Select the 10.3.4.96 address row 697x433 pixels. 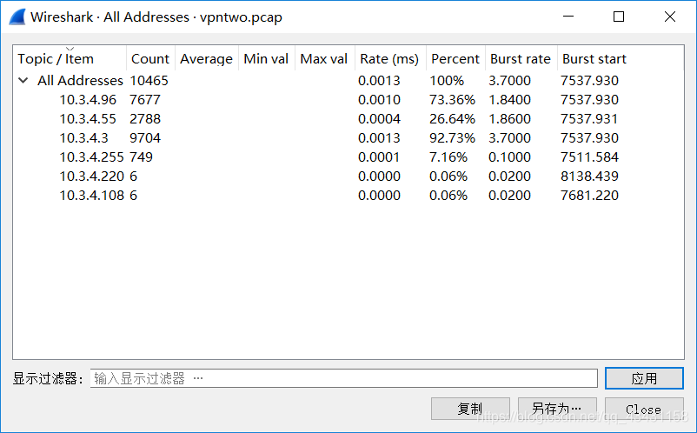(x=348, y=100)
